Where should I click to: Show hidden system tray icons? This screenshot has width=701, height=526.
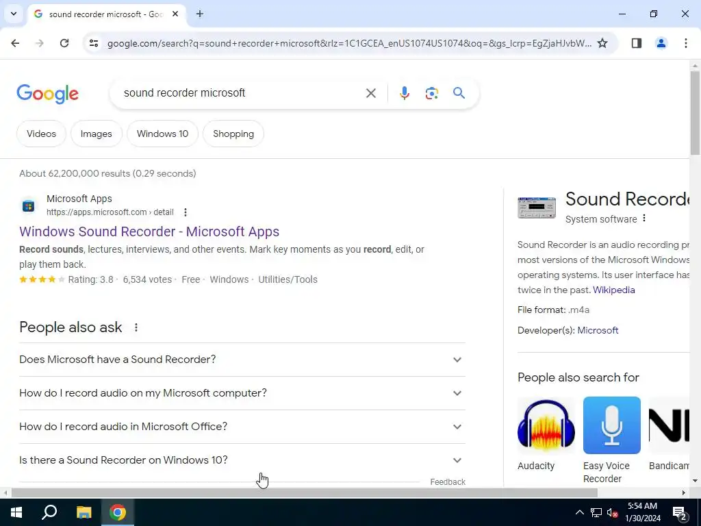pyautogui.click(x=579, y=512)
